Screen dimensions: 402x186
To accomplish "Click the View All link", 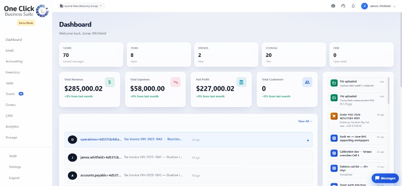I will click(305, 121).
